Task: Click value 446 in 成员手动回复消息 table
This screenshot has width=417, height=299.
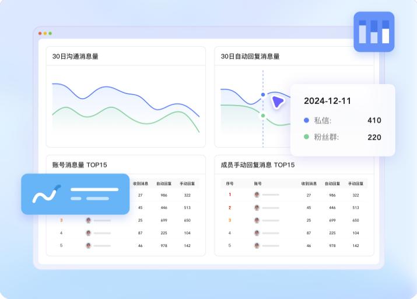Action: pyautogui.click(x=332, y=208)
